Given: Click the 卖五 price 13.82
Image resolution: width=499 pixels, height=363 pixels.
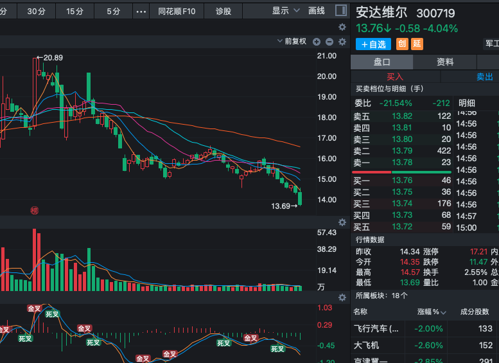Looking at the screenshot, I should [x=402, y=116].
